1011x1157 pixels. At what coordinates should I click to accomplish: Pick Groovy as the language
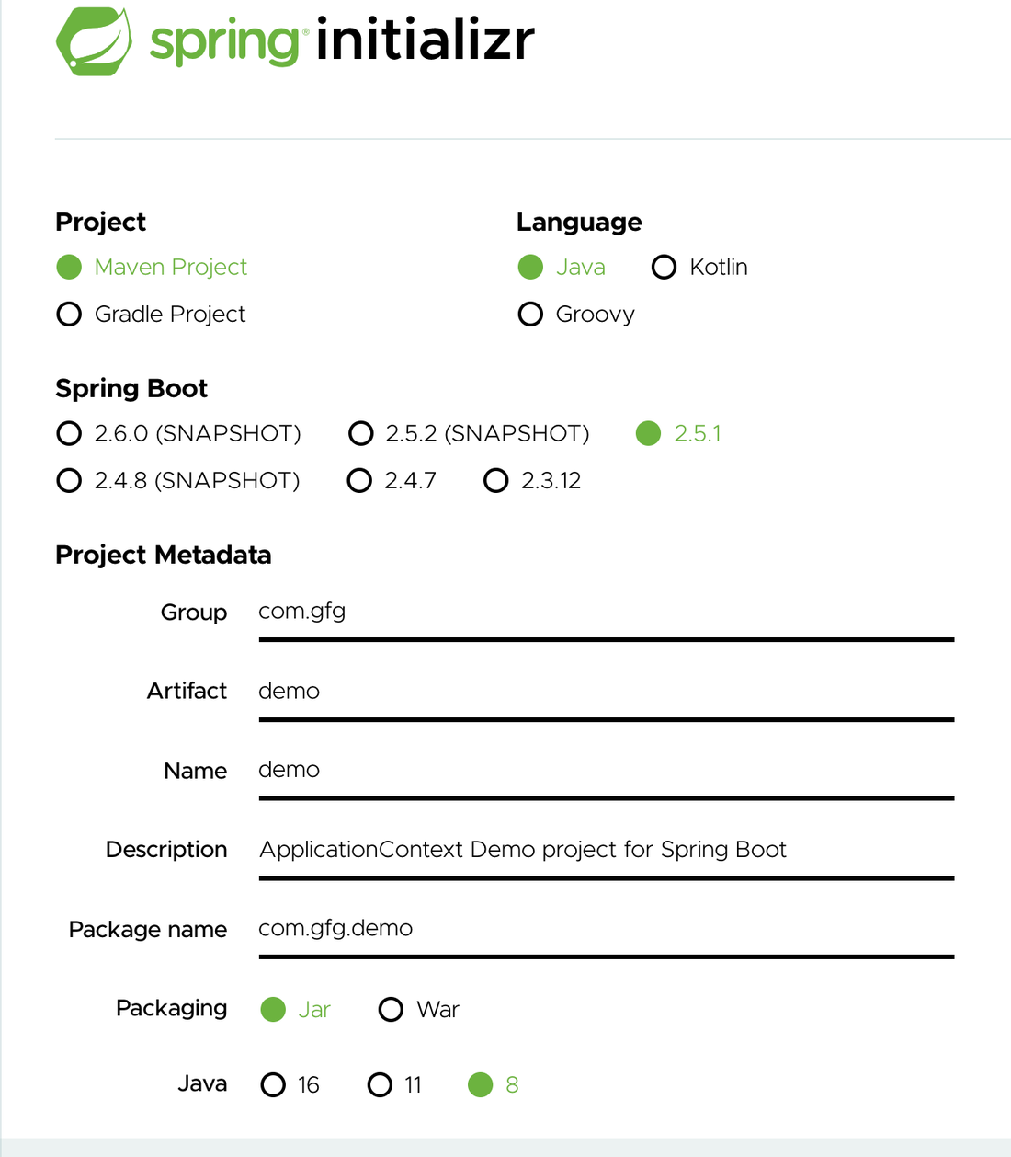point(531,315)
